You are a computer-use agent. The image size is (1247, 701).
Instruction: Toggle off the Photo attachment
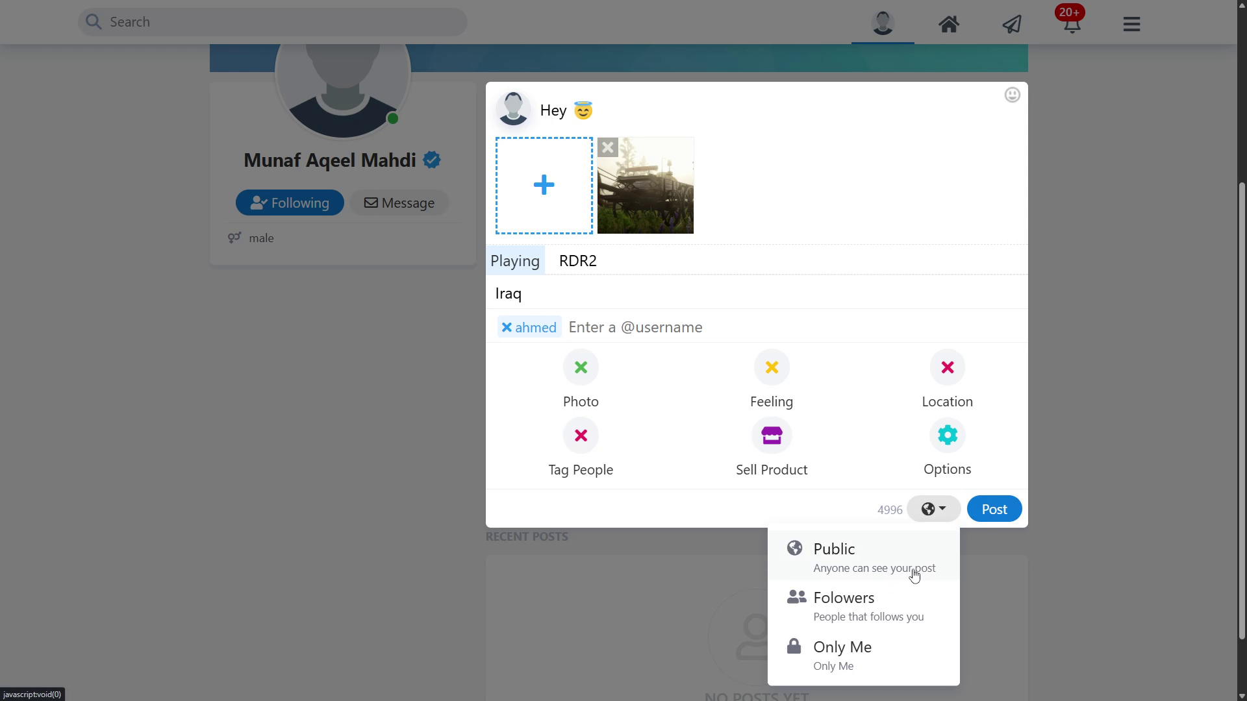tap(581, 367)
